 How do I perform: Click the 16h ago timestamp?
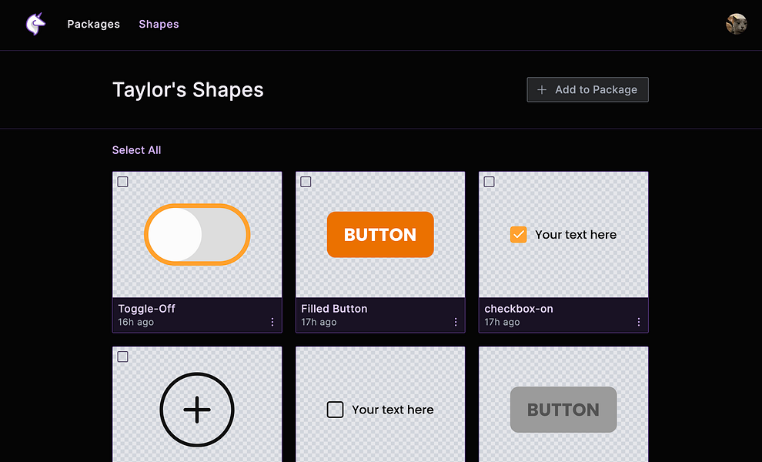(135, 322)
